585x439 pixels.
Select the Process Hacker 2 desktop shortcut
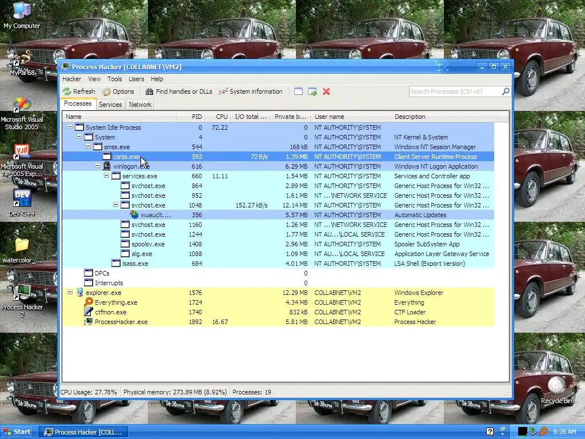22,301
